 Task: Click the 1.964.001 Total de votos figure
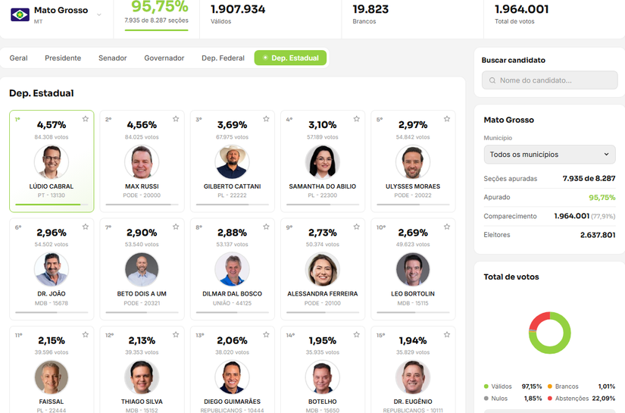click(522, 9)
